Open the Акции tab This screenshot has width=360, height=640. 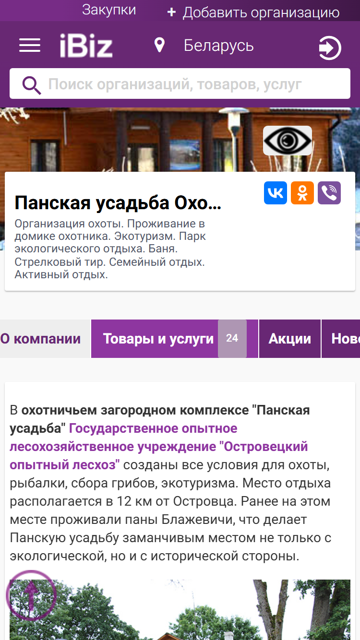290,339
